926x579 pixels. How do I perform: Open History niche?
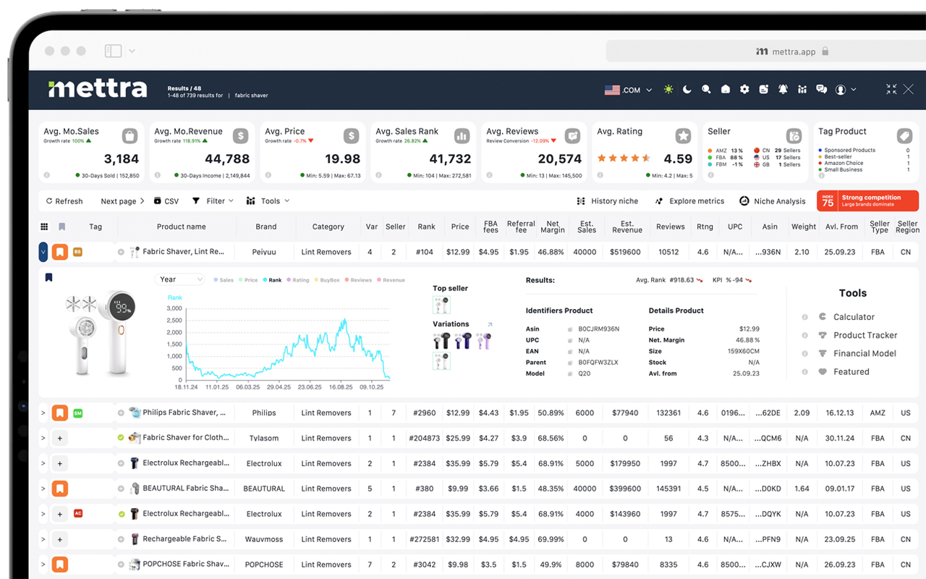(x=608, y=201)
